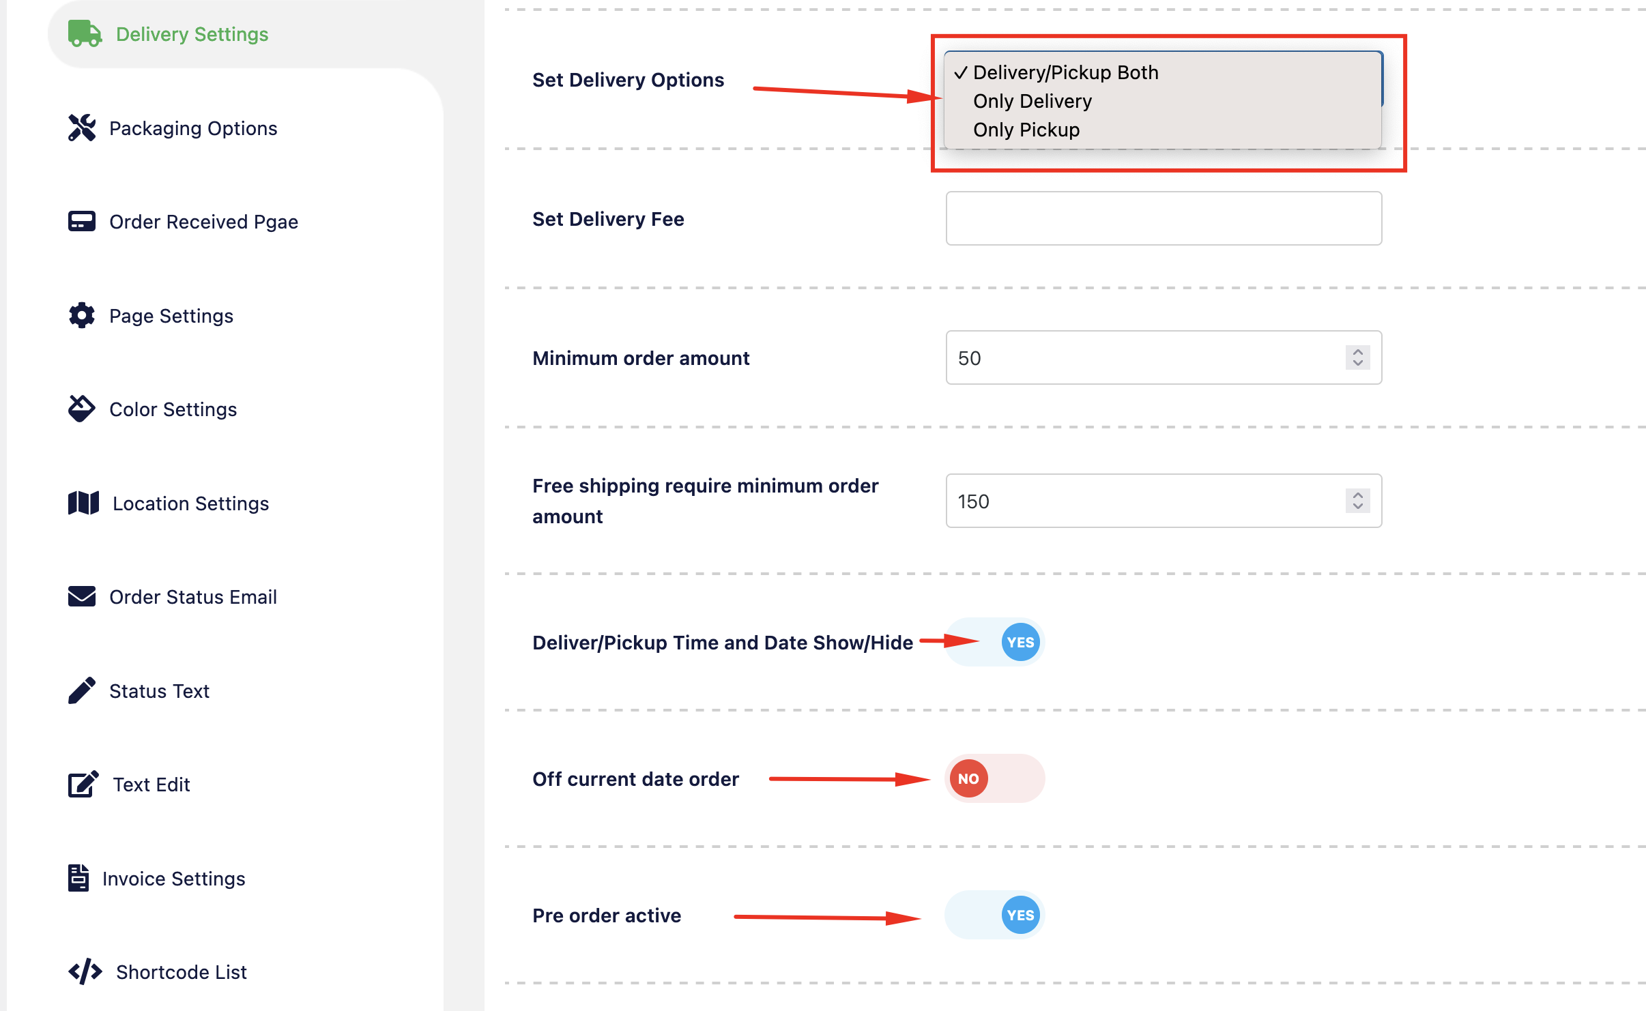1646x1011 pixels.
Task: Click the Order Received Page card icon
Action: point(82,221)
